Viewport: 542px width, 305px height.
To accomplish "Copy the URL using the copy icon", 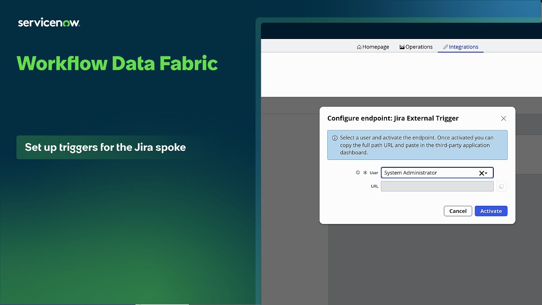I will coord(501,186).
